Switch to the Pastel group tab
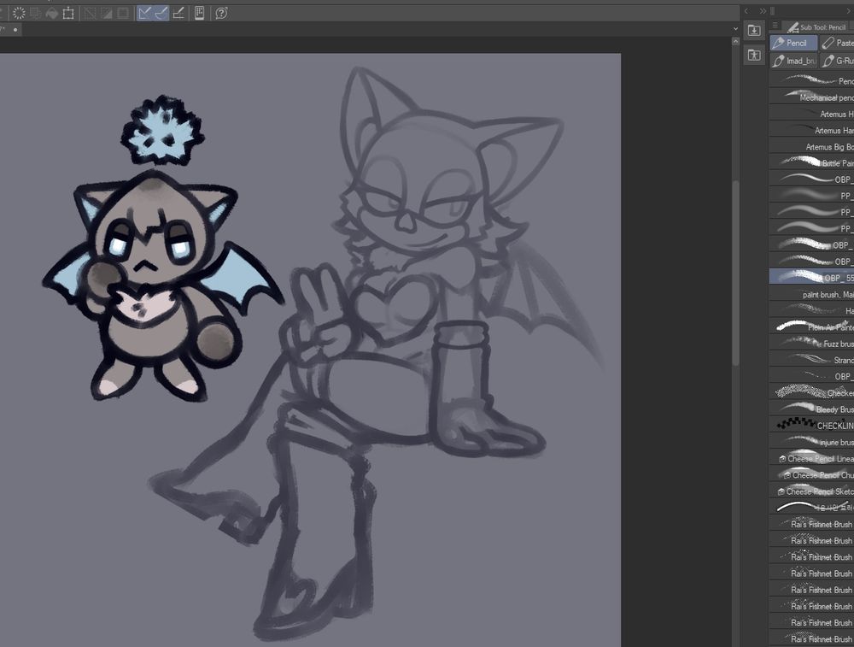 point(837,43)
